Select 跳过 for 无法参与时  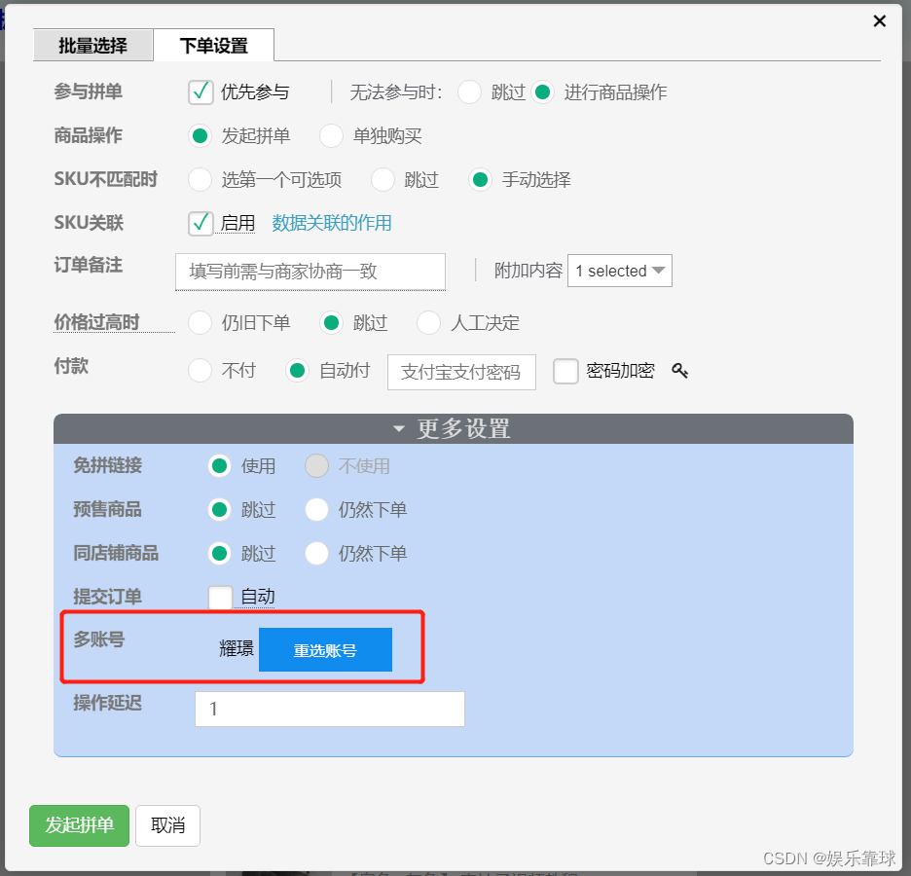(469, 91)
